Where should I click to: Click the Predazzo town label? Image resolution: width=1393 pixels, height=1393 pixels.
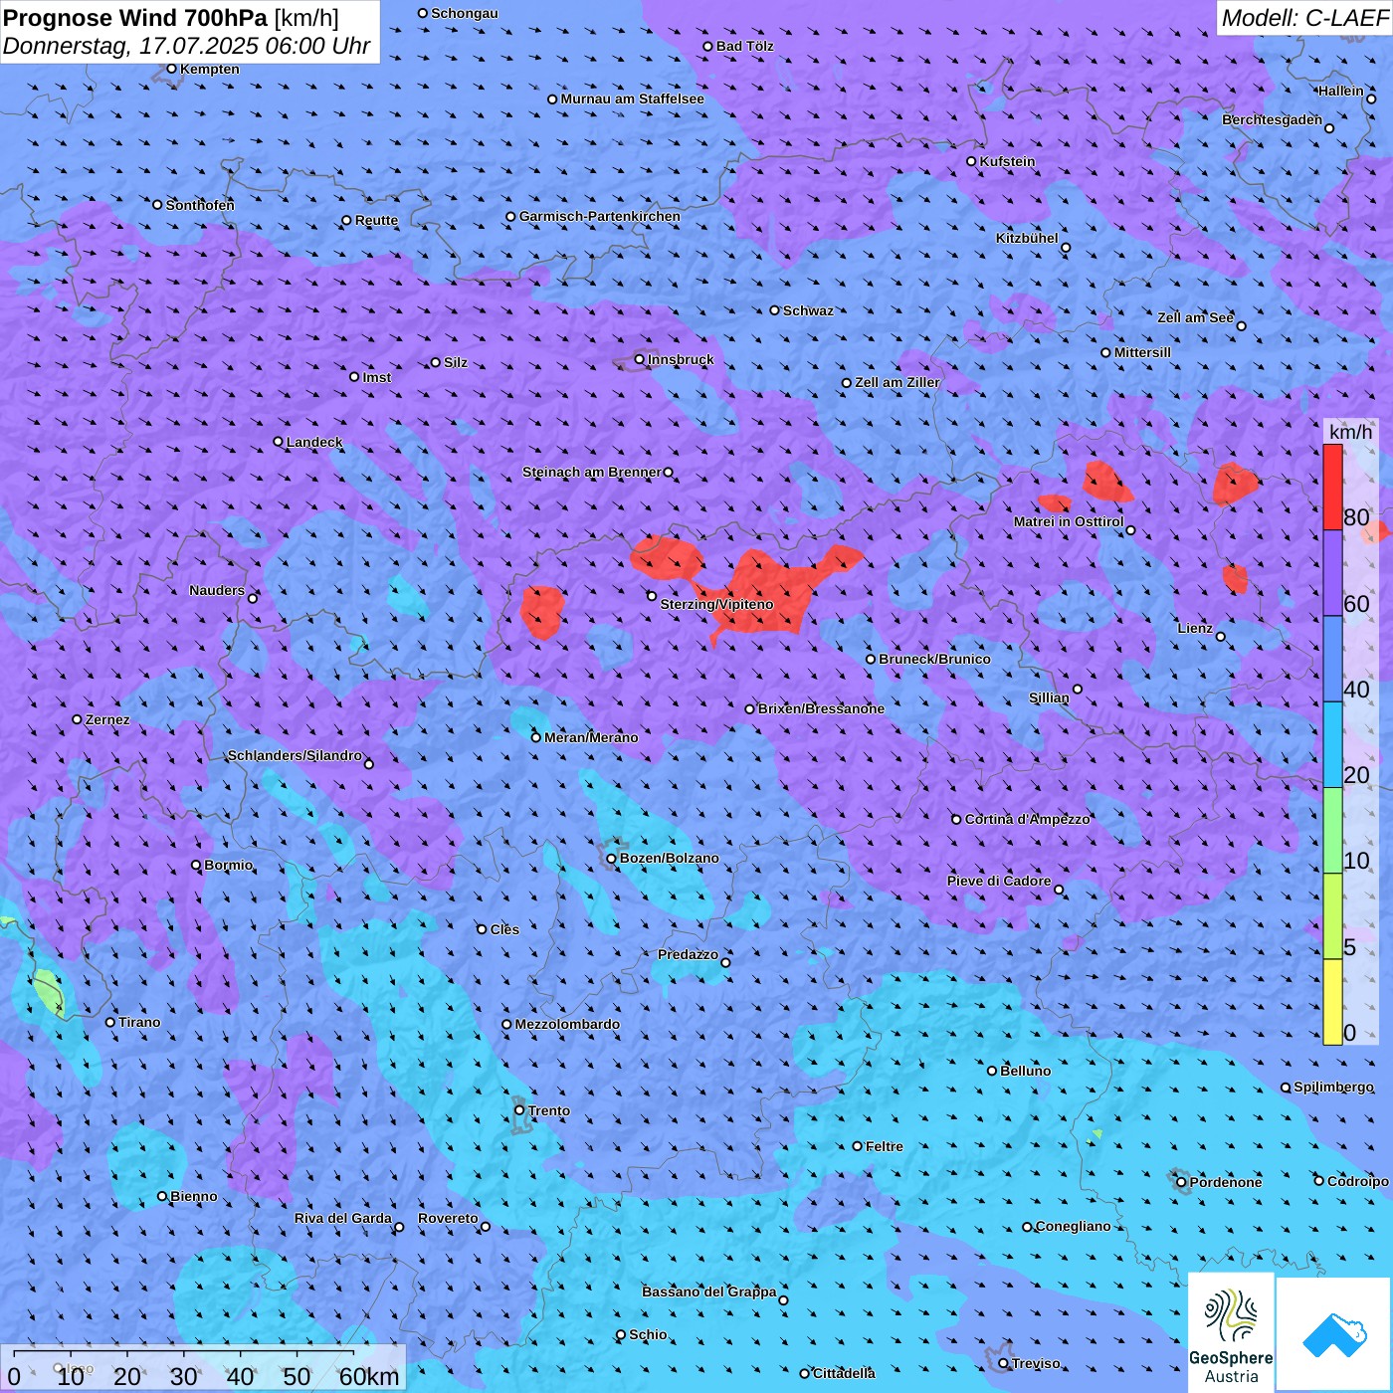tap(688, 954)
